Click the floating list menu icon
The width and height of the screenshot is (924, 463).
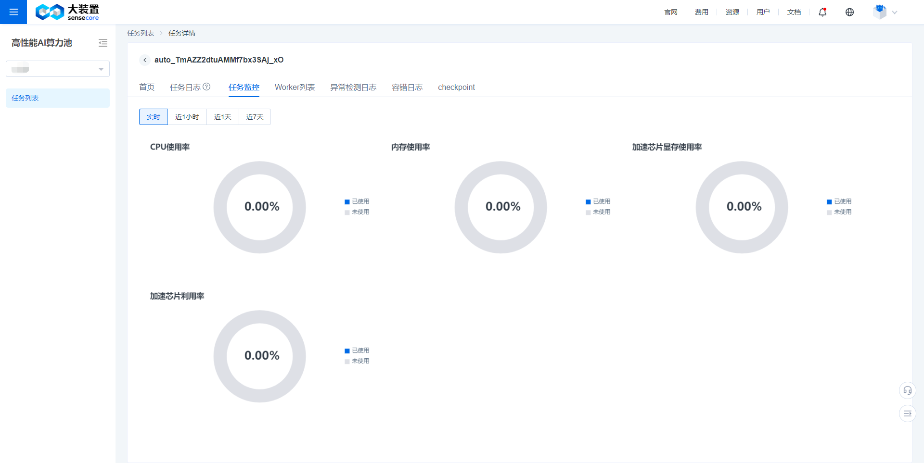pyautogui.click(x=907, y=413)
